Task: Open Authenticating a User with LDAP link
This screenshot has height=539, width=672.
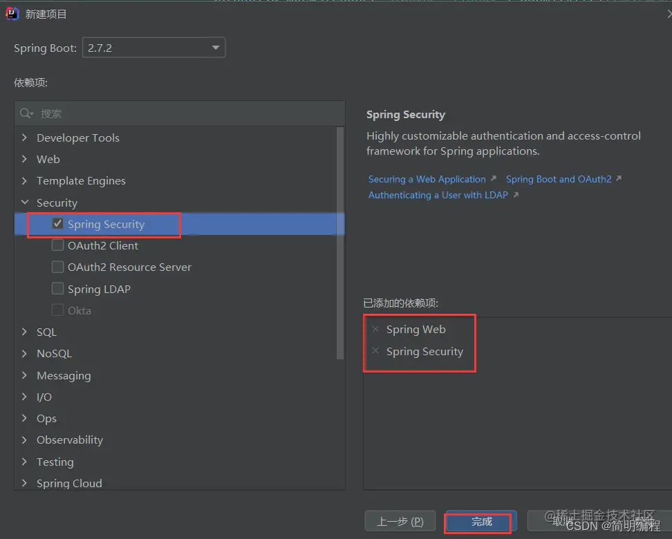Action: (x=438, y=195)
